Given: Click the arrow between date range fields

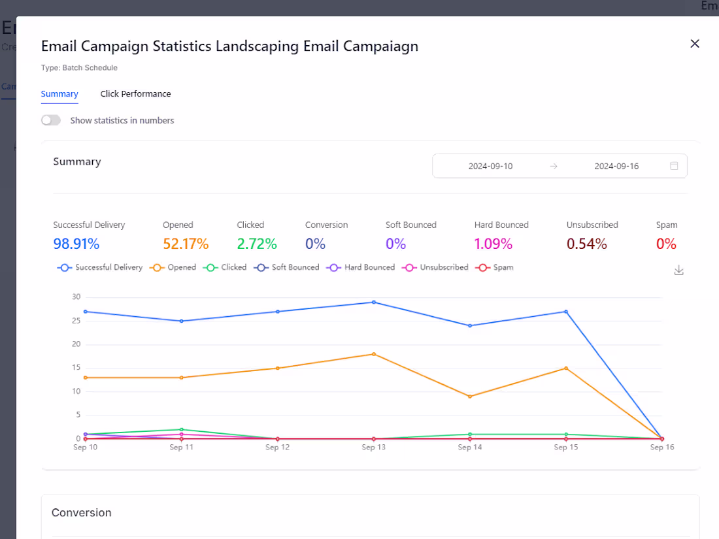Looking at the screenshot, I should pyautogui.click(x=554, y=167).
